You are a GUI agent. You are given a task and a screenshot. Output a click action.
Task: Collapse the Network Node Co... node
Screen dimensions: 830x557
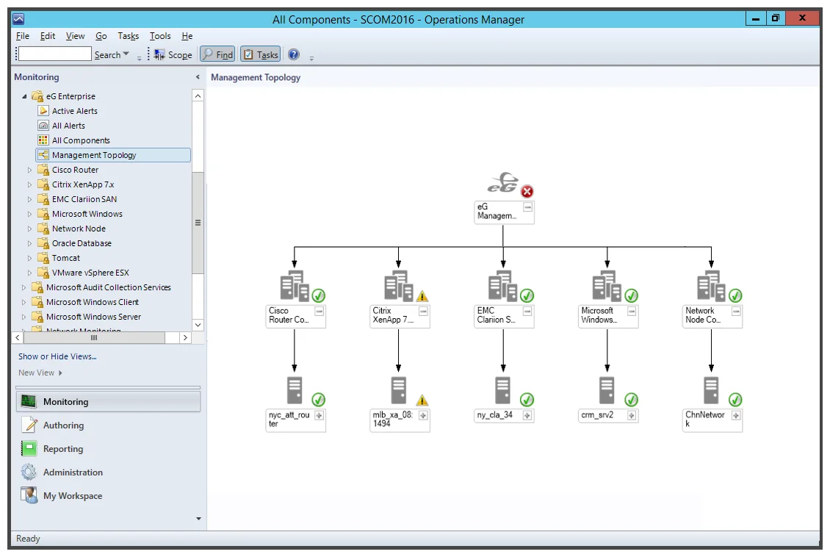coord(736,312)
